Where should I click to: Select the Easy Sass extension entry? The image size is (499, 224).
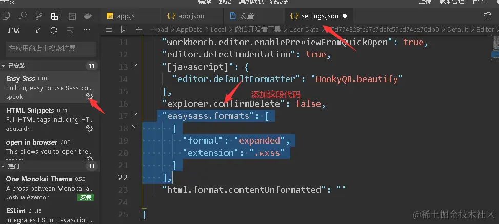tap(50, 88)
